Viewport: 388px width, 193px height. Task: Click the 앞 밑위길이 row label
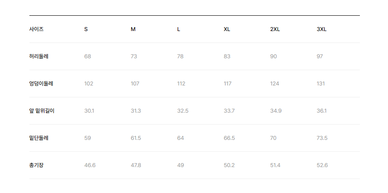pos(42,111)
